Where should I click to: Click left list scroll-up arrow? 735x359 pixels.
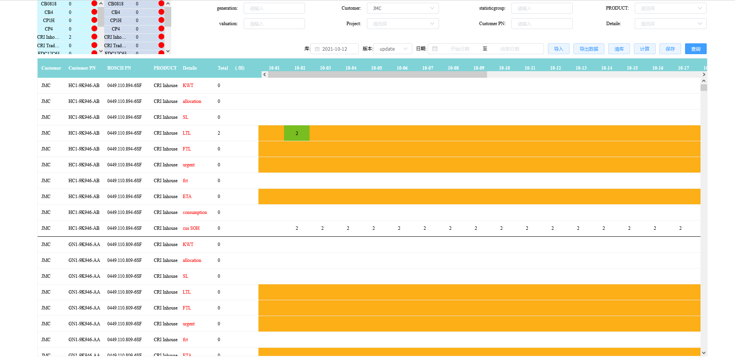click(x=101, y=3)
